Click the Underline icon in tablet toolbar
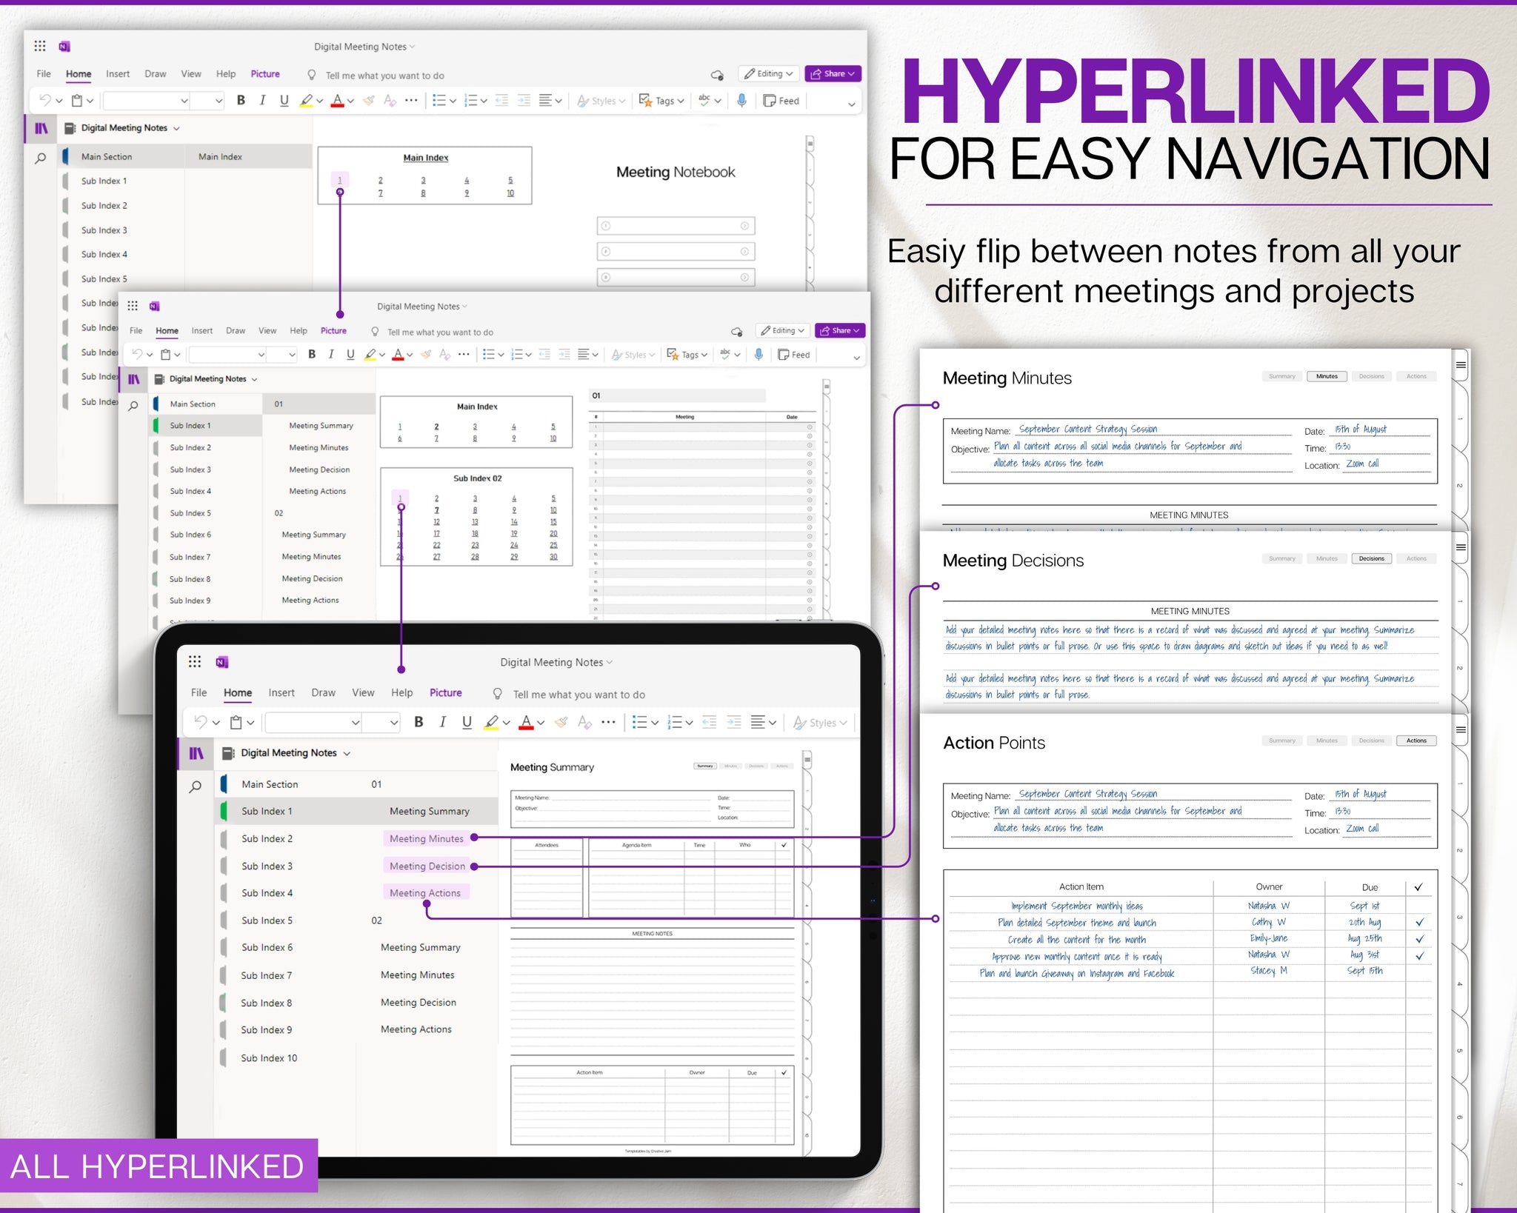 click(467, 722)
